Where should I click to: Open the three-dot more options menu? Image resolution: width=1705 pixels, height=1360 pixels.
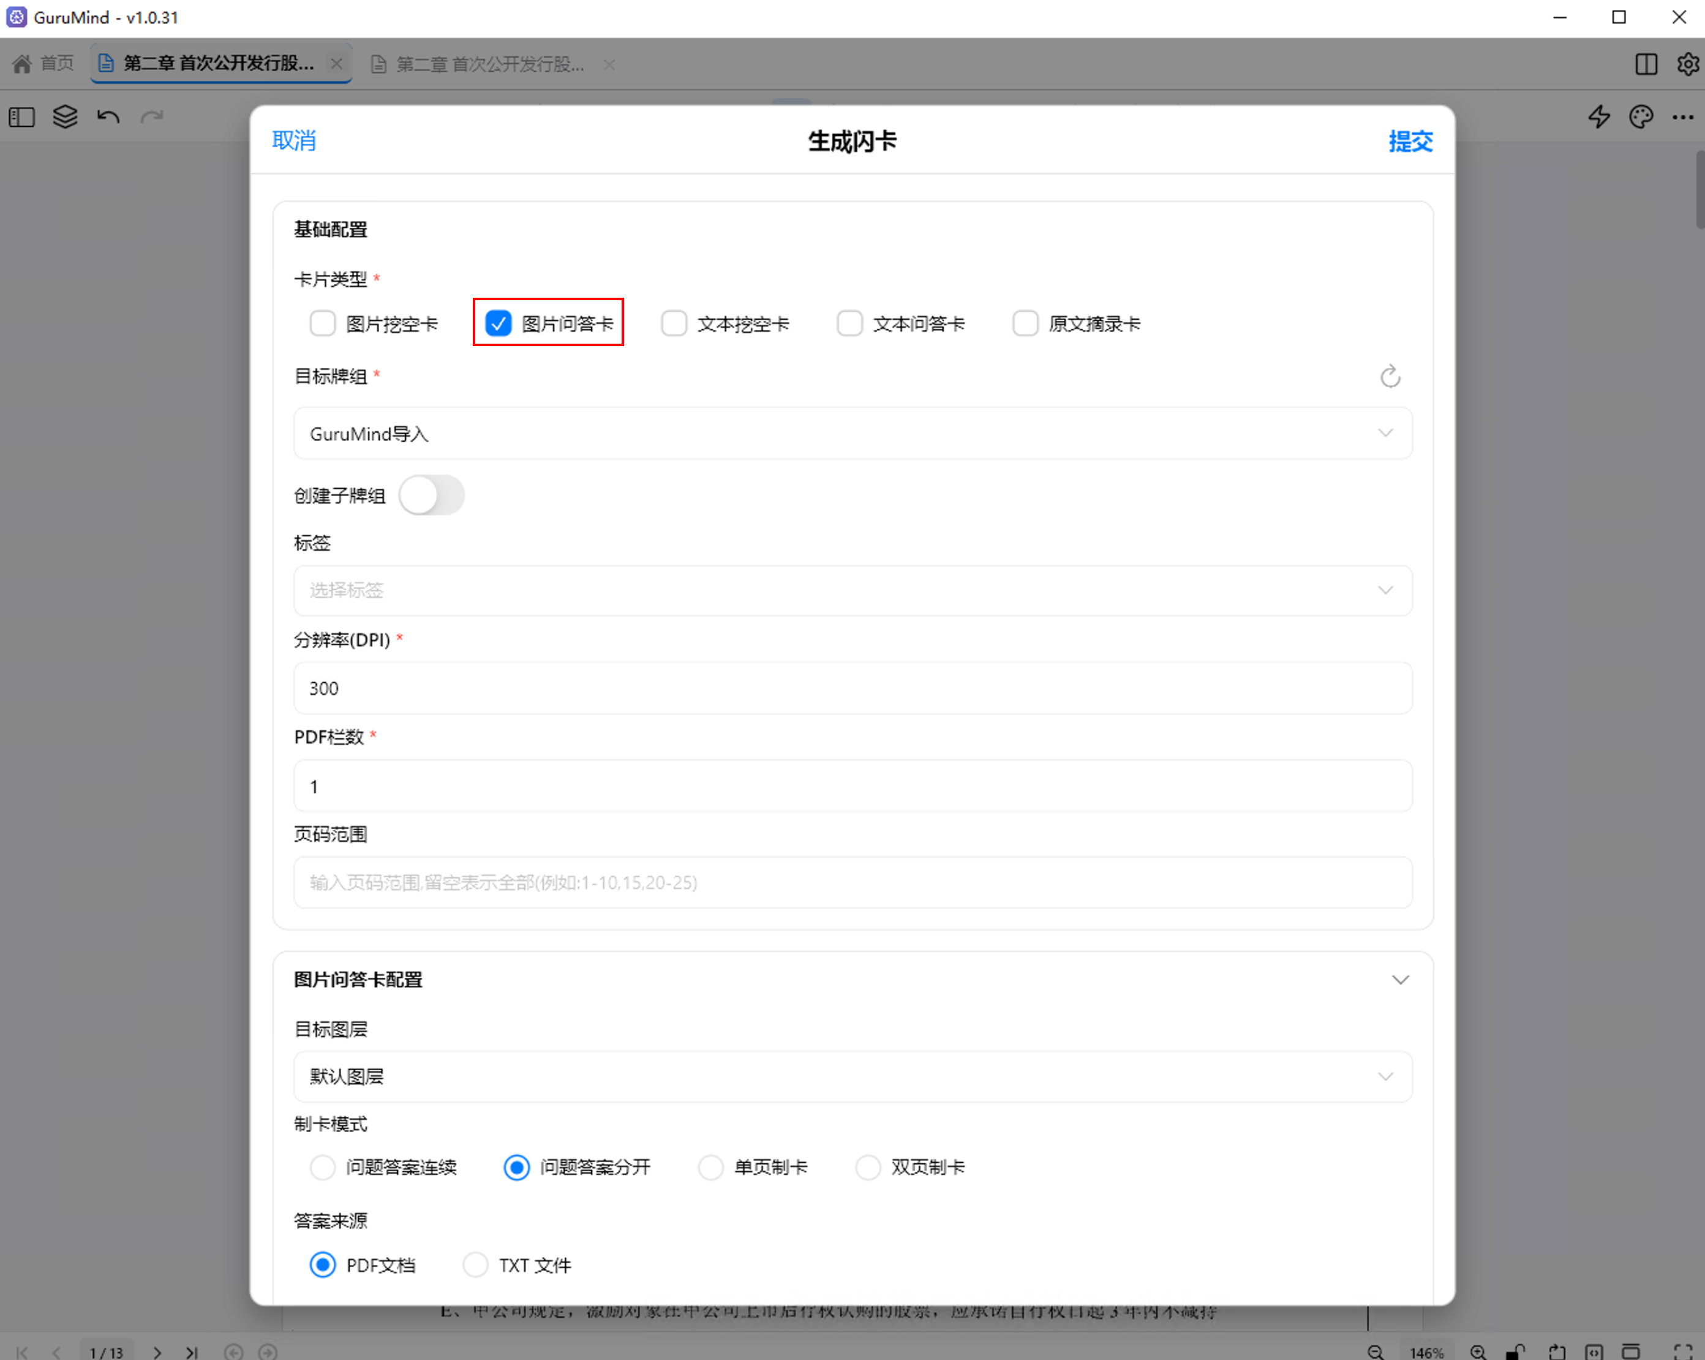[x=1683, y=117]
